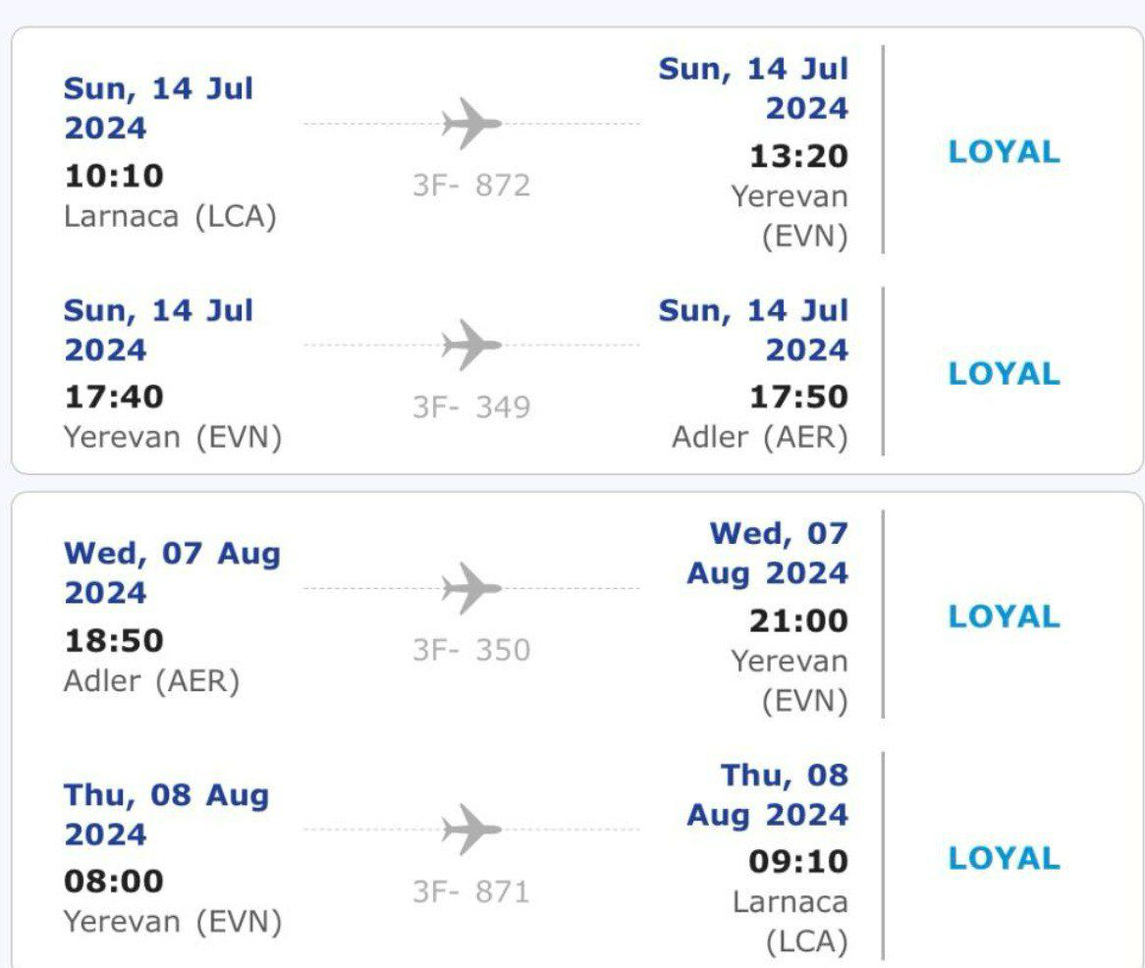Click flight number 3F- 349
Viewport: 1145px width, 968px height.
pos(471,406)
